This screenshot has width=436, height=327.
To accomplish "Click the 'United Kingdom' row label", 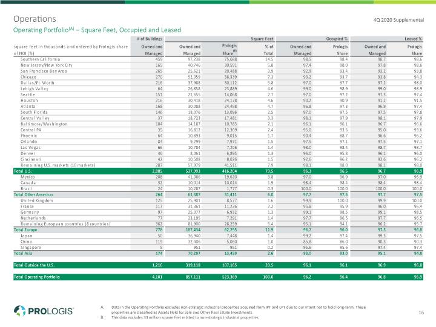I will coord(37,200).
